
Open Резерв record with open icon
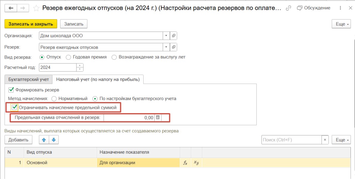173,47
